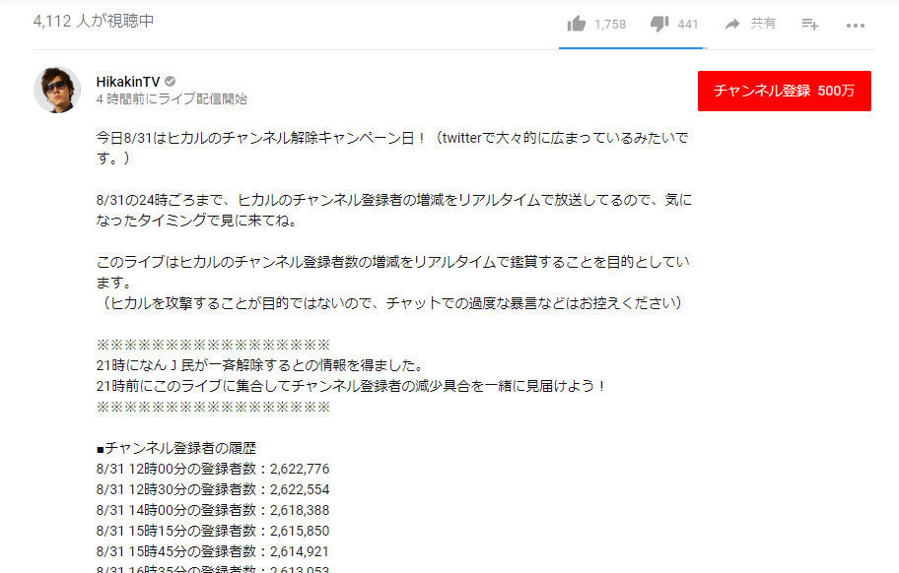Click the dislike count 441
Screen dimensions: 899x573
tap(688, 24)
